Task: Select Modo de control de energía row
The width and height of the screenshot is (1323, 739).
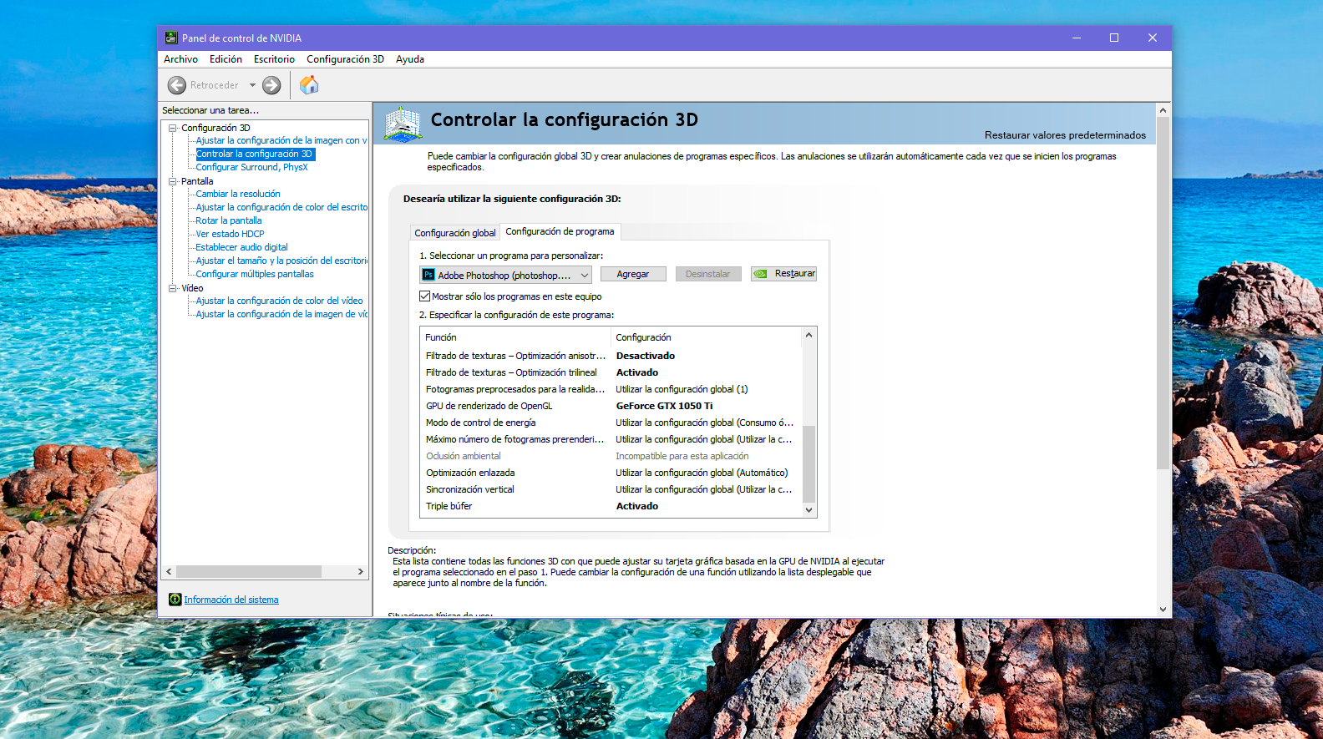Action: (x=611, y=423)
